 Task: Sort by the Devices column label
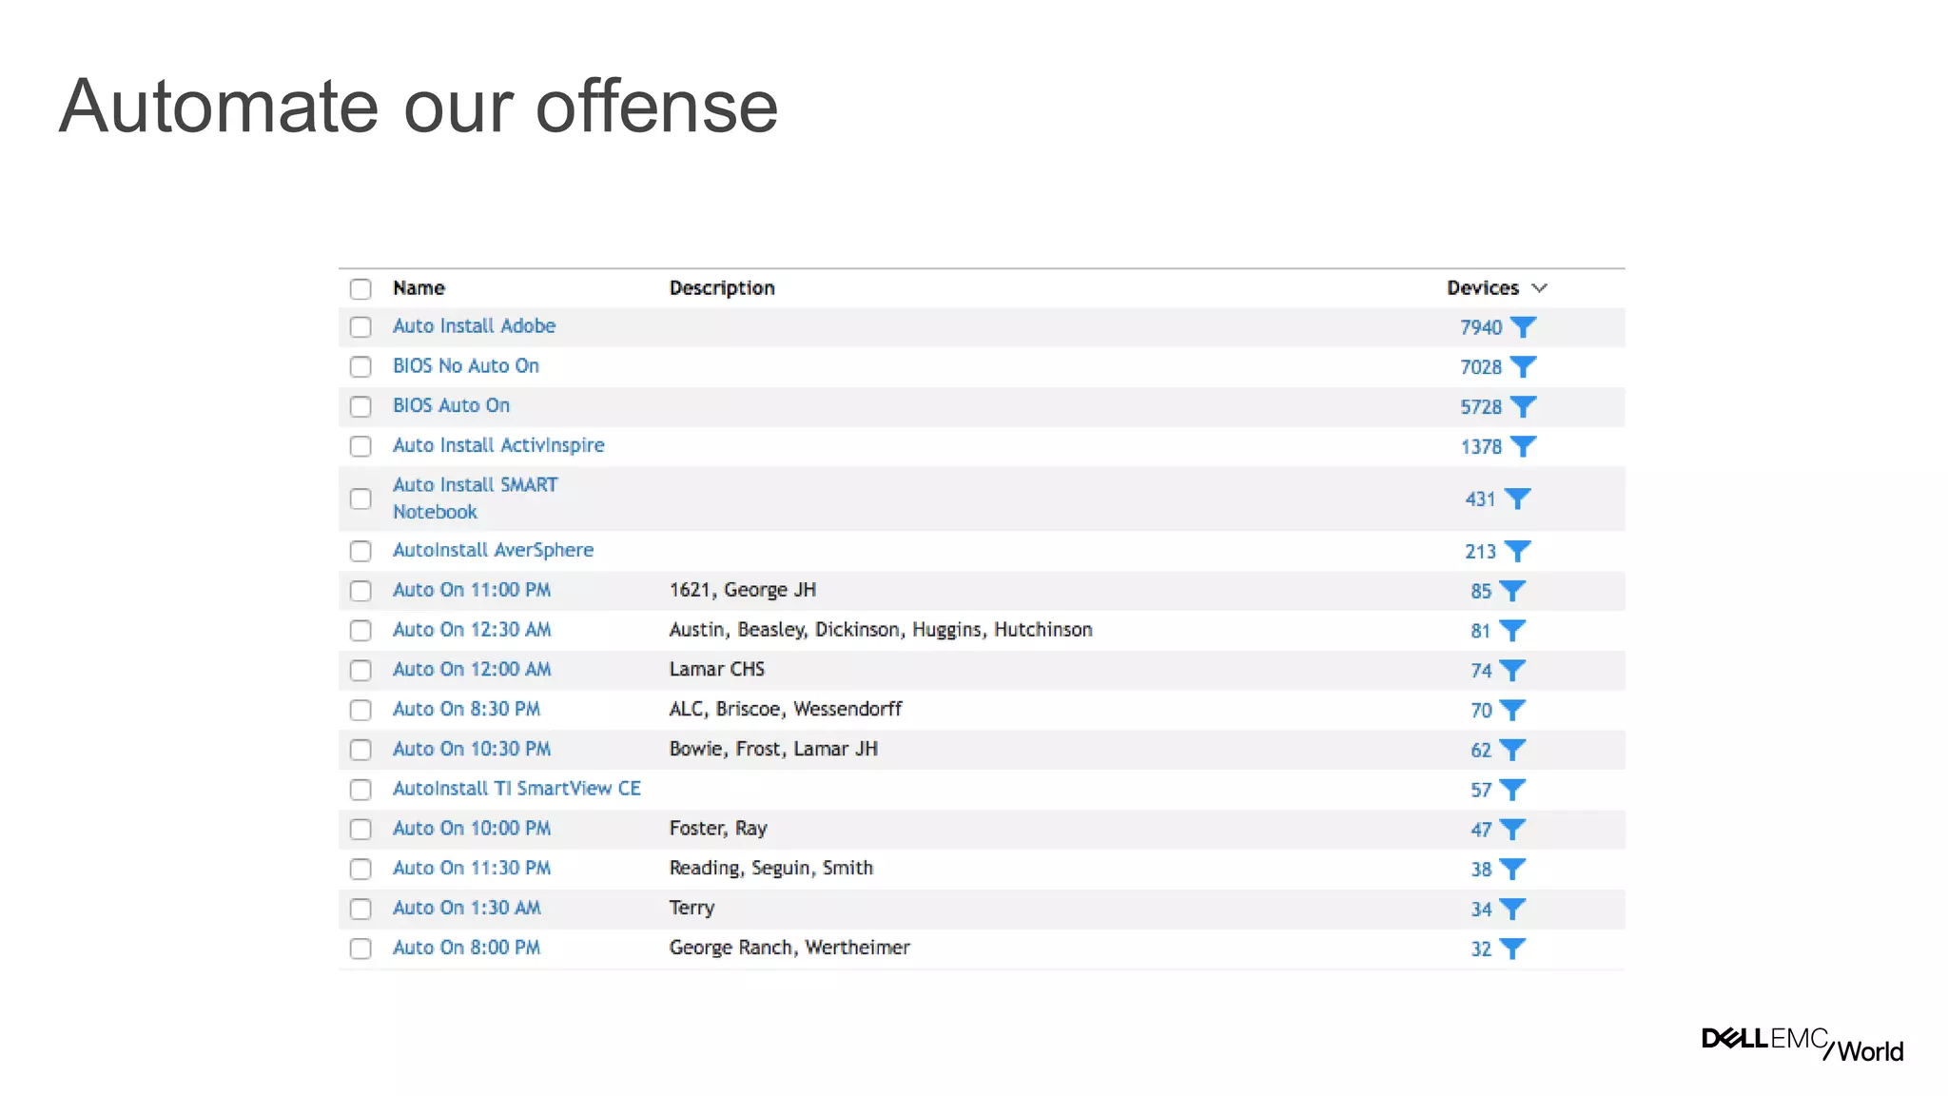coord(1483,288)
